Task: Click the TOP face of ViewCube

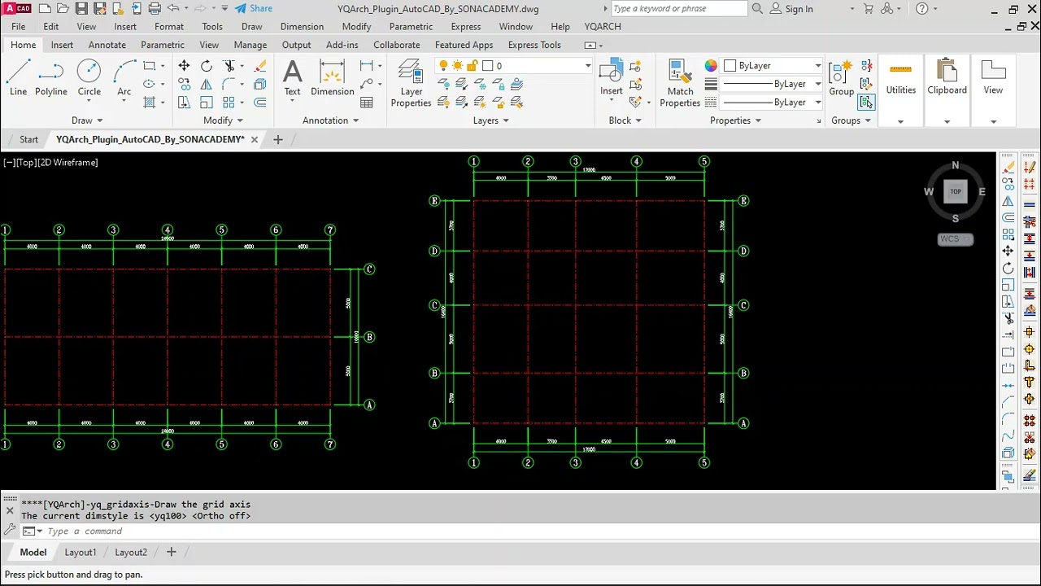Action: point(956,192)
